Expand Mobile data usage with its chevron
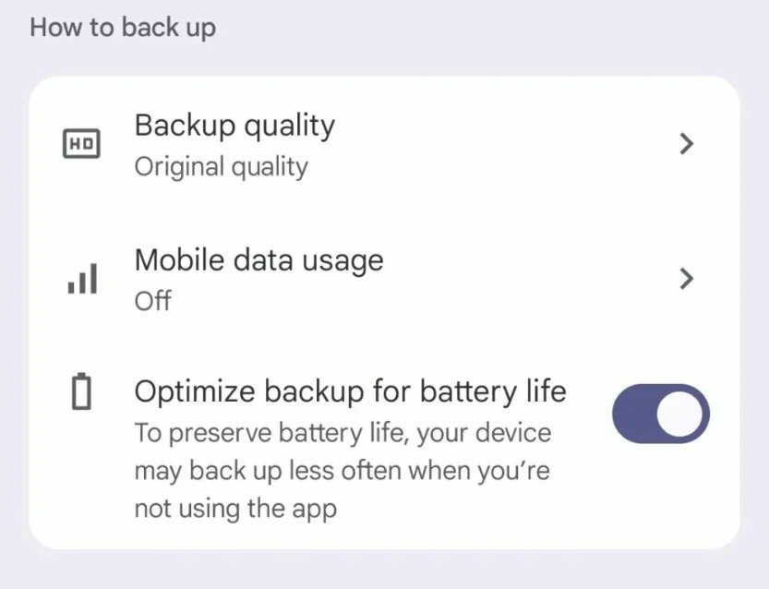769x589 pixels. tap(686, 279)
